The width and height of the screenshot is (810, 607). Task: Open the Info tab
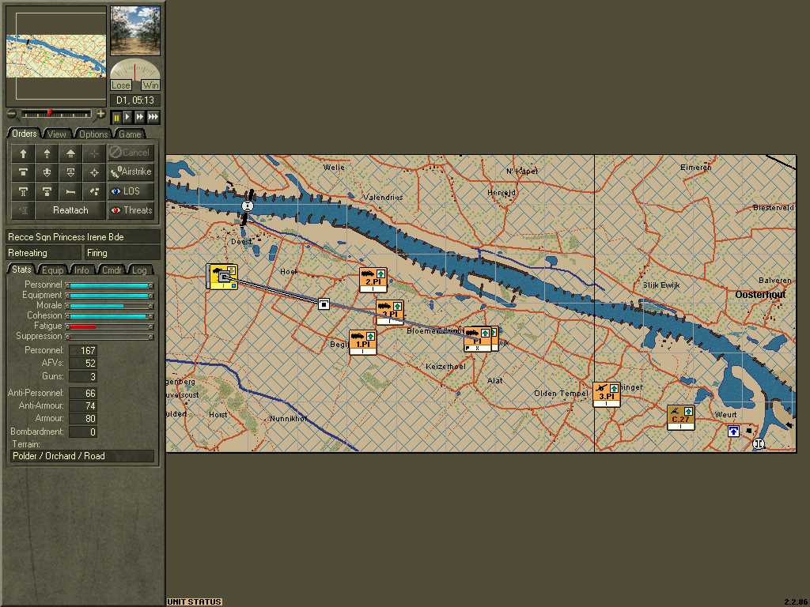pos(81,270)
